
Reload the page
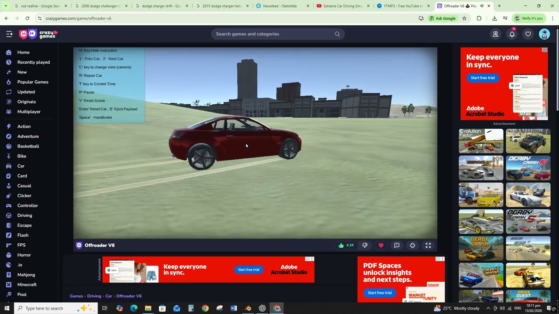pyautogui.click(x=27, y=18)
